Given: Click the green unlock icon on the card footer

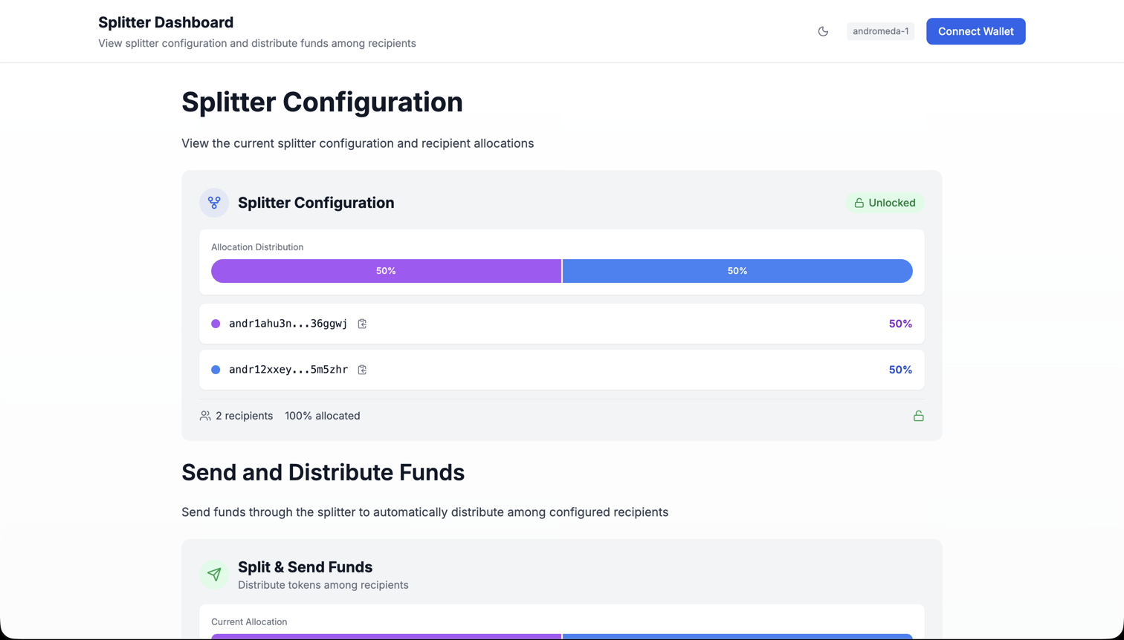Looking at the screenshot, I should [x=919, y=416].
